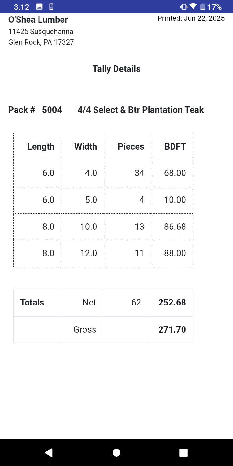This screenshot has height=466, width=233.
Task: Click the Pieces column header
Action: (131, 146)
